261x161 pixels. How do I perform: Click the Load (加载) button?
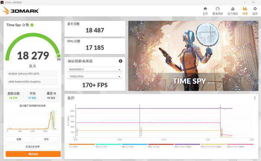coord(19,139)
